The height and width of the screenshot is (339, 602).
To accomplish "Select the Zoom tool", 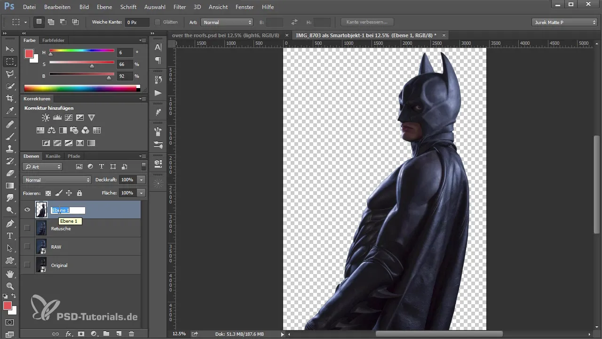I will click(x=9, y=286).
